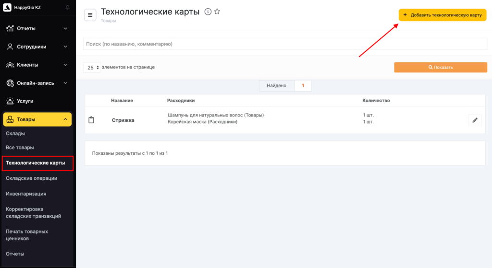Click the Услуги sidebar icon

pos(10,101)
